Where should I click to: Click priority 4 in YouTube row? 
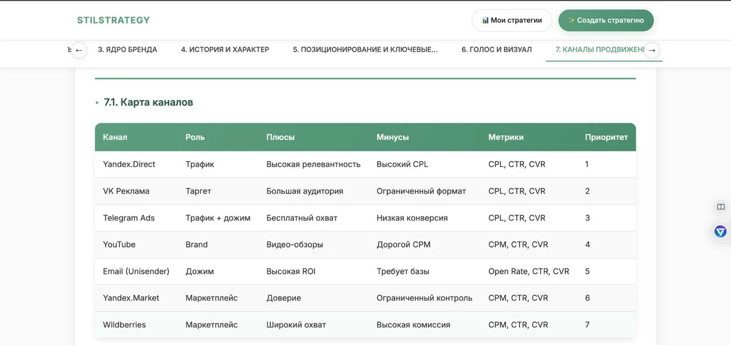coord(588,244)
